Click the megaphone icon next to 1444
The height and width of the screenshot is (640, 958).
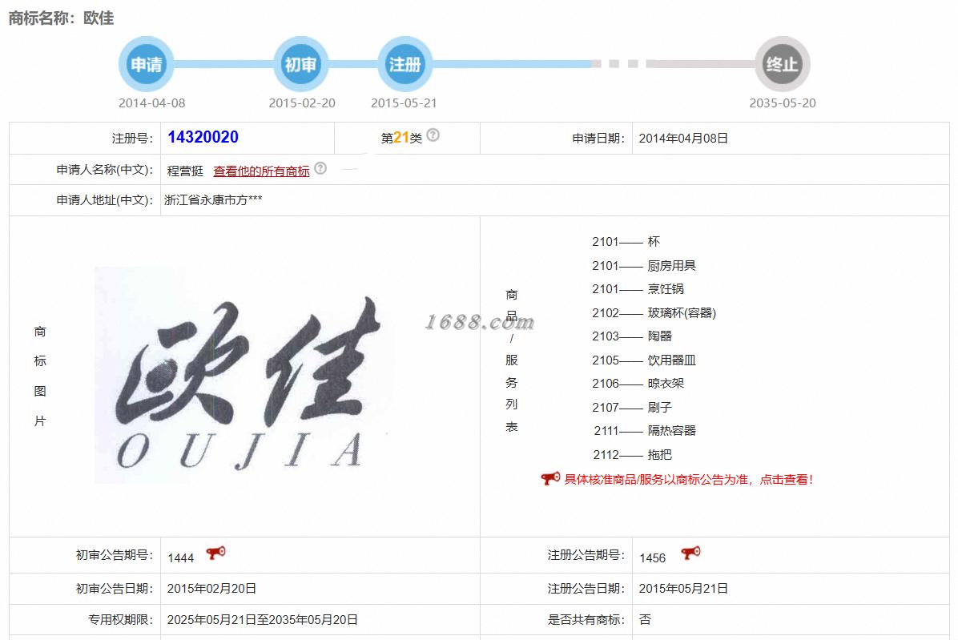(215, 553)
